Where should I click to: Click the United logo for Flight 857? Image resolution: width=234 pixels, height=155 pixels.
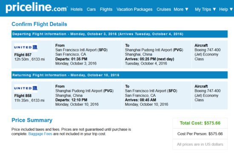tap(26, 47)
